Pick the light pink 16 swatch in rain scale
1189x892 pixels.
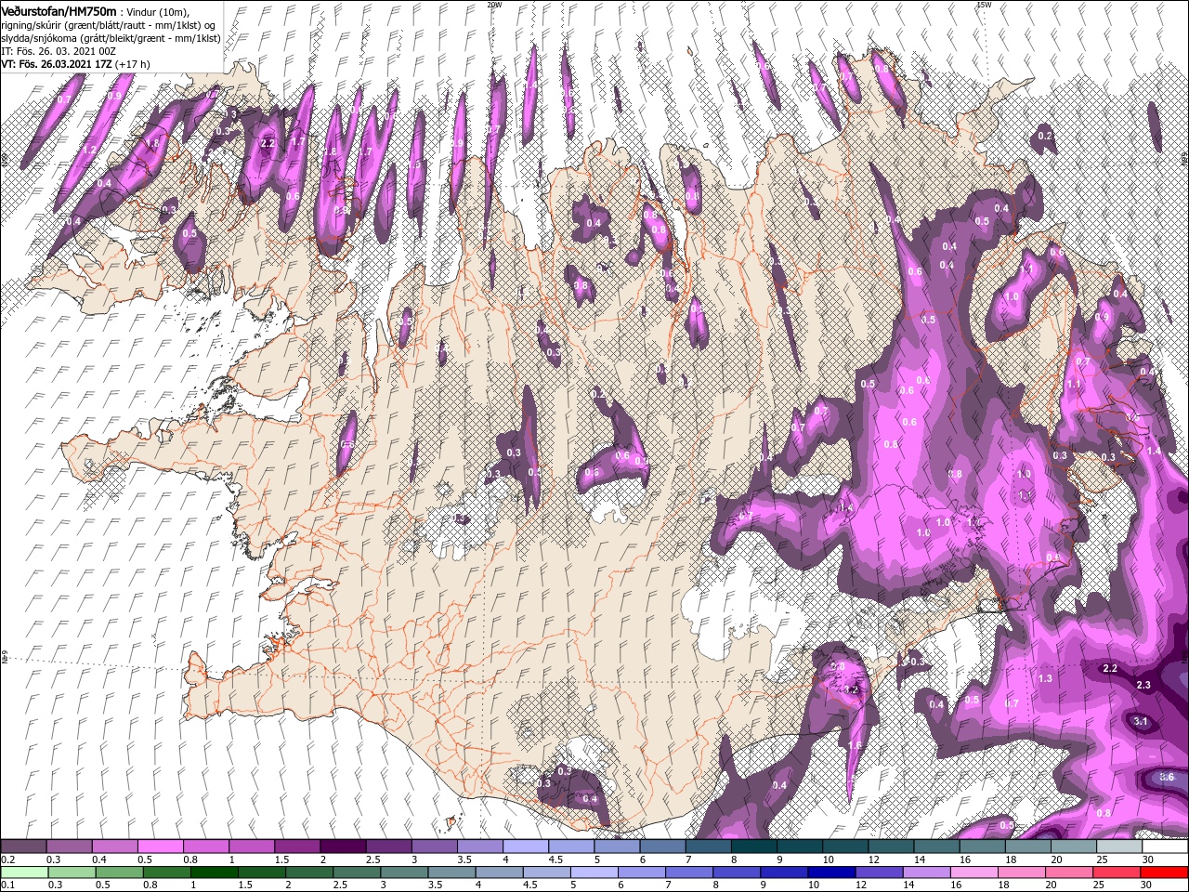pos(973,872)
